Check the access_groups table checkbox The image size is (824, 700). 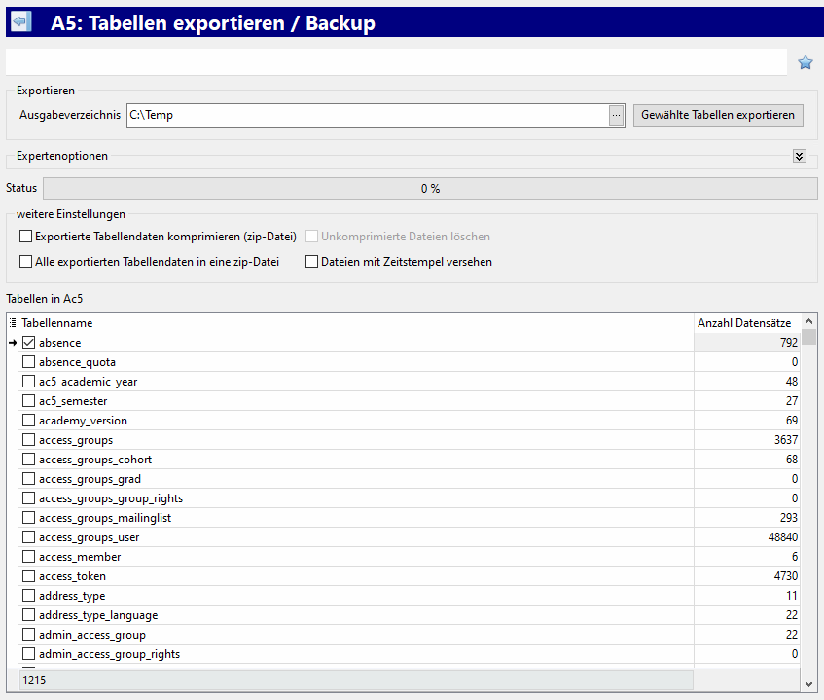(28, 440)
